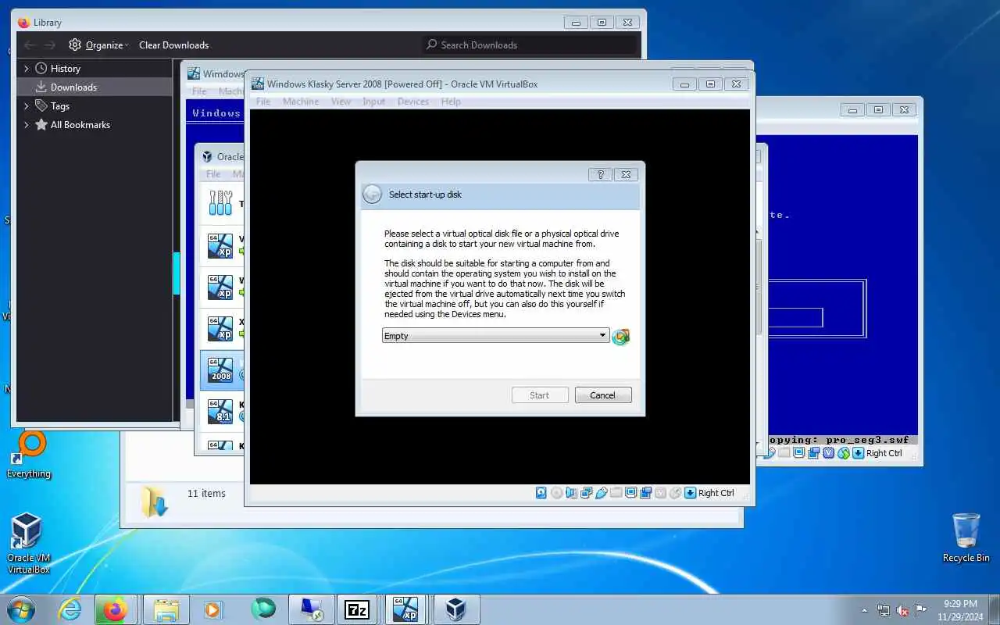Click the Library window forward arrow

[x=50, y=45]
